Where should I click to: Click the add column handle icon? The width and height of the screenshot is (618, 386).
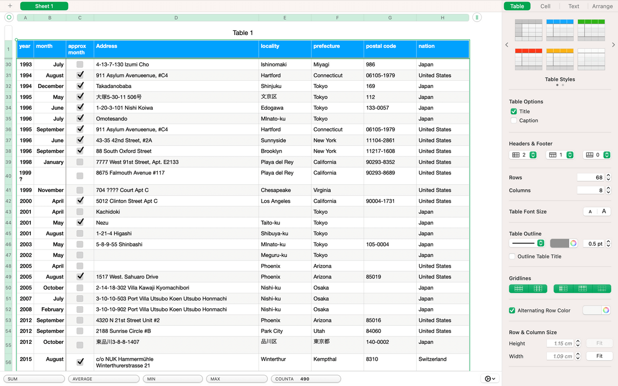pos(477,17)
